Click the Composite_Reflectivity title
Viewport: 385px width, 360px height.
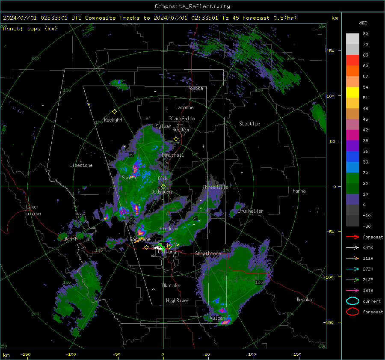tap(192, 6)
